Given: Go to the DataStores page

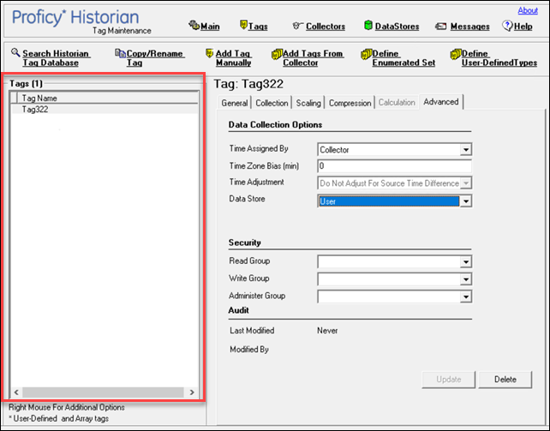Looking at the screenshot, I should pos(397,27).
